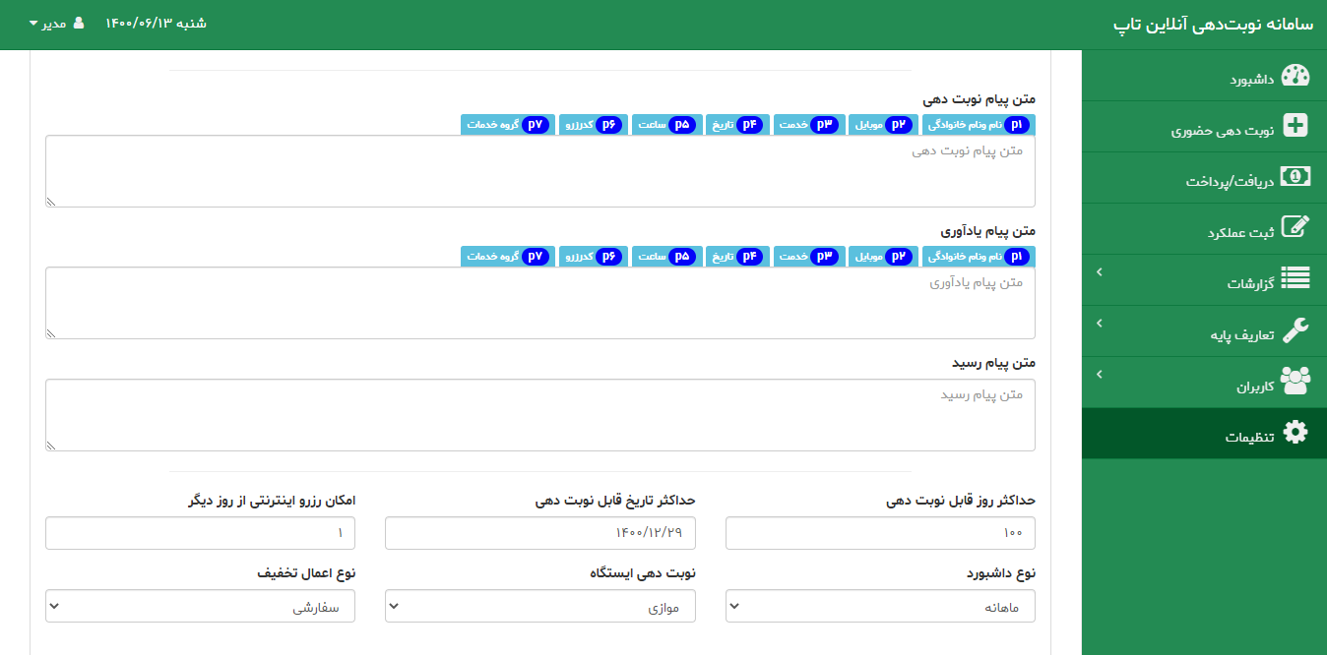Open the نوبت دهی ایستگاه dropdown showing موازی
This screenshot has height=655, width=1327.
click(x=540, y=606)
